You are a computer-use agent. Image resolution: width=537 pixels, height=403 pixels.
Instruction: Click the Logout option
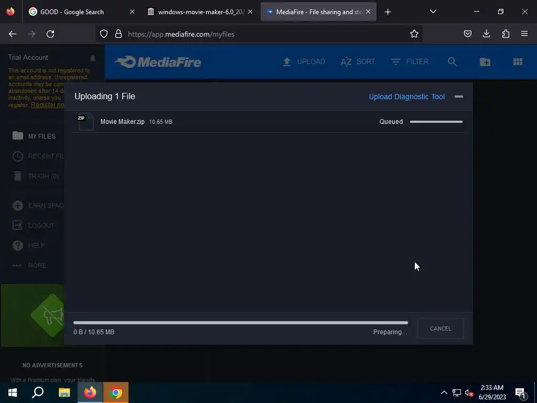(x=34, y=226)
